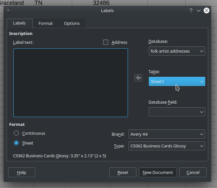The image size is (217, 188).
Task: Open the Database dropdown showing folk artist addresses
Action: (x=177, y=51)
